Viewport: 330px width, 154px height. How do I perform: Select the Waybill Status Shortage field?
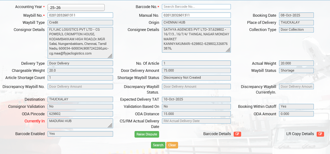point(296,70)
